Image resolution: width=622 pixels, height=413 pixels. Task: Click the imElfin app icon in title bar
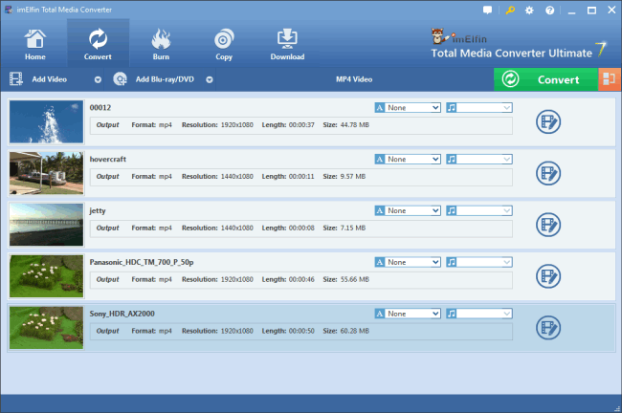pyautogui.click(x=9, y=10)
